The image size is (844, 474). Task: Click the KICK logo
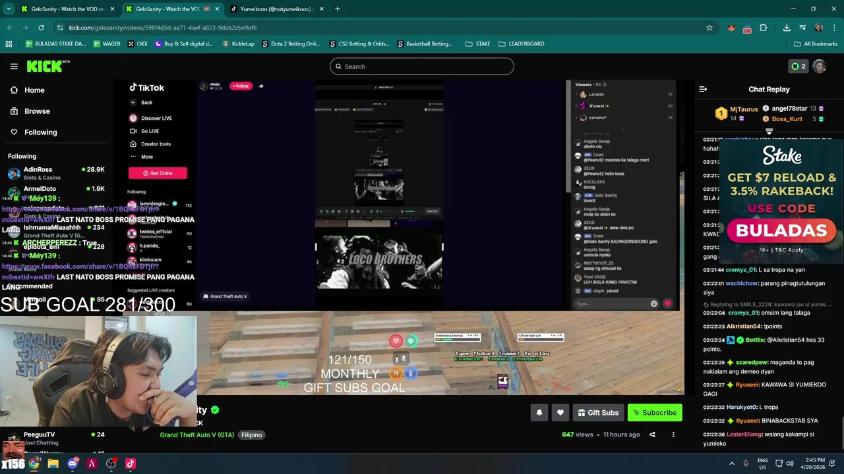click(x=47, y=66)
